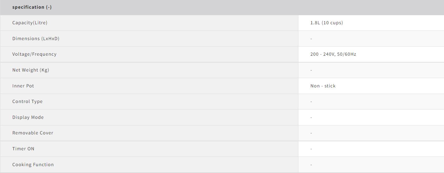Collapse the specification (-) section header

tap(32, 7)
